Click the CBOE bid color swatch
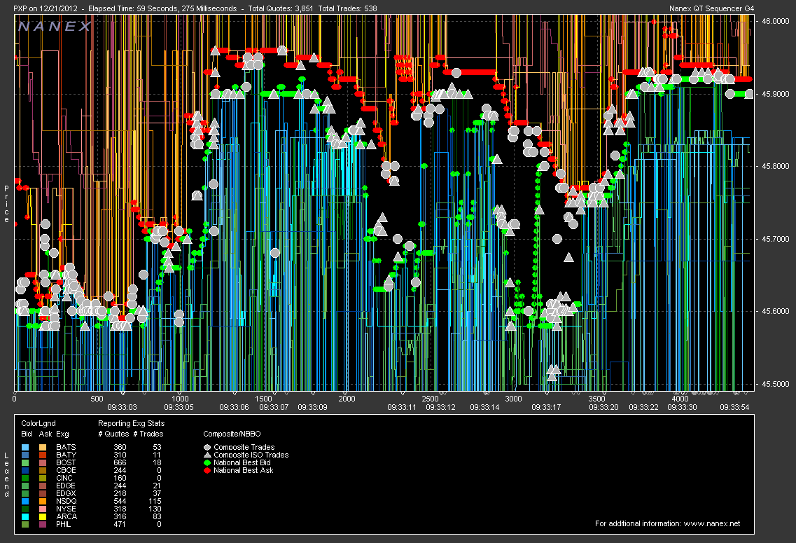This screenshot has width=796, height=543. click(25, 470)
